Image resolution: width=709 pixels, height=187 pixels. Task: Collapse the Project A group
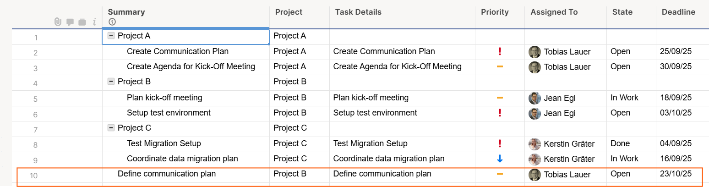(x=111, y=35)
